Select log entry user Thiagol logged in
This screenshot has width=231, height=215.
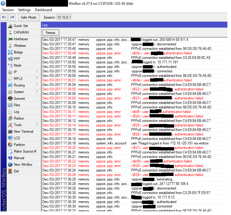click(135, 143)
